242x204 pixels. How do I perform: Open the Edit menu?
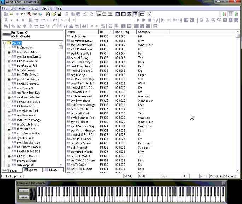coord(13,8)
